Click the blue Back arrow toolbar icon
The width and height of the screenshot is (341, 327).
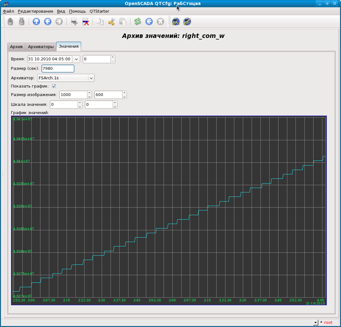tap(48, 21)
